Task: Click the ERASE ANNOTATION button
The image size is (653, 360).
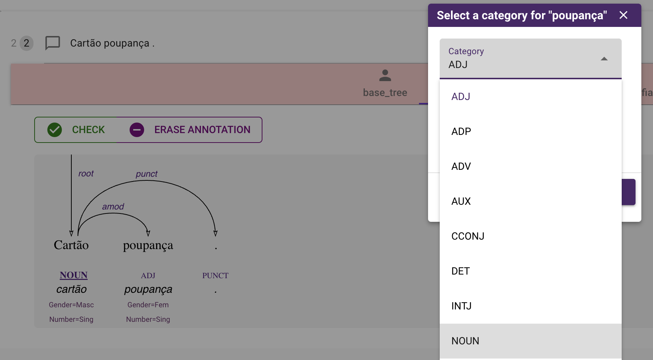Action: 202,130
